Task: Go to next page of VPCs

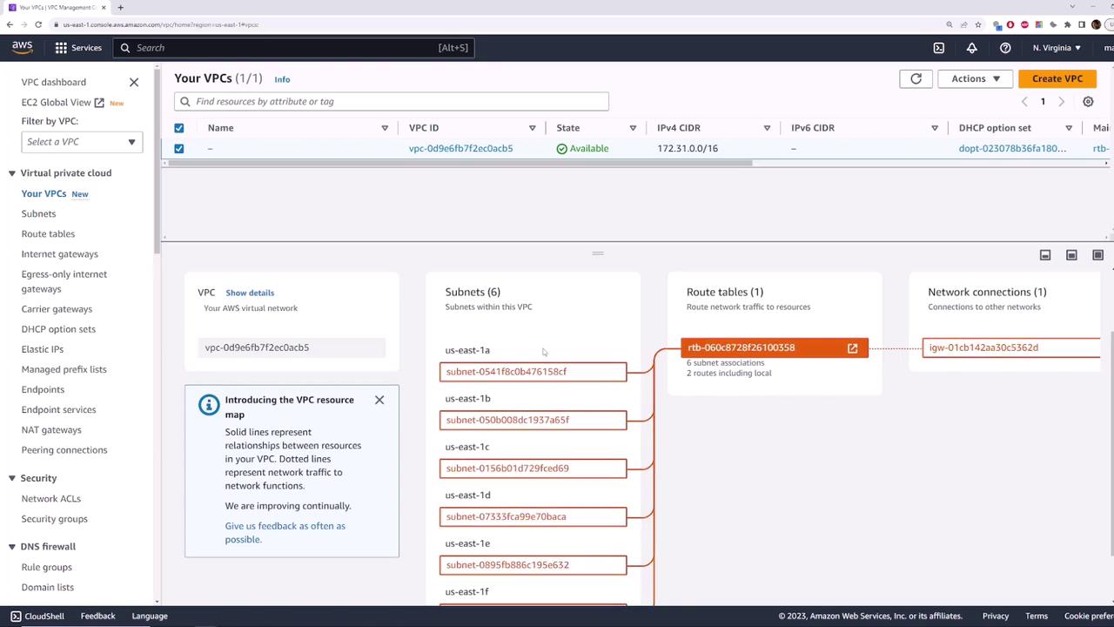Action: (1061, 102)
